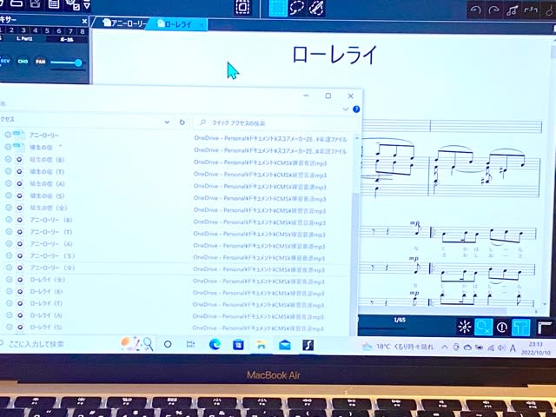Close the ローレライ tab
The height and width of the screenshot is (417, 556).
(x=202, y=25)
